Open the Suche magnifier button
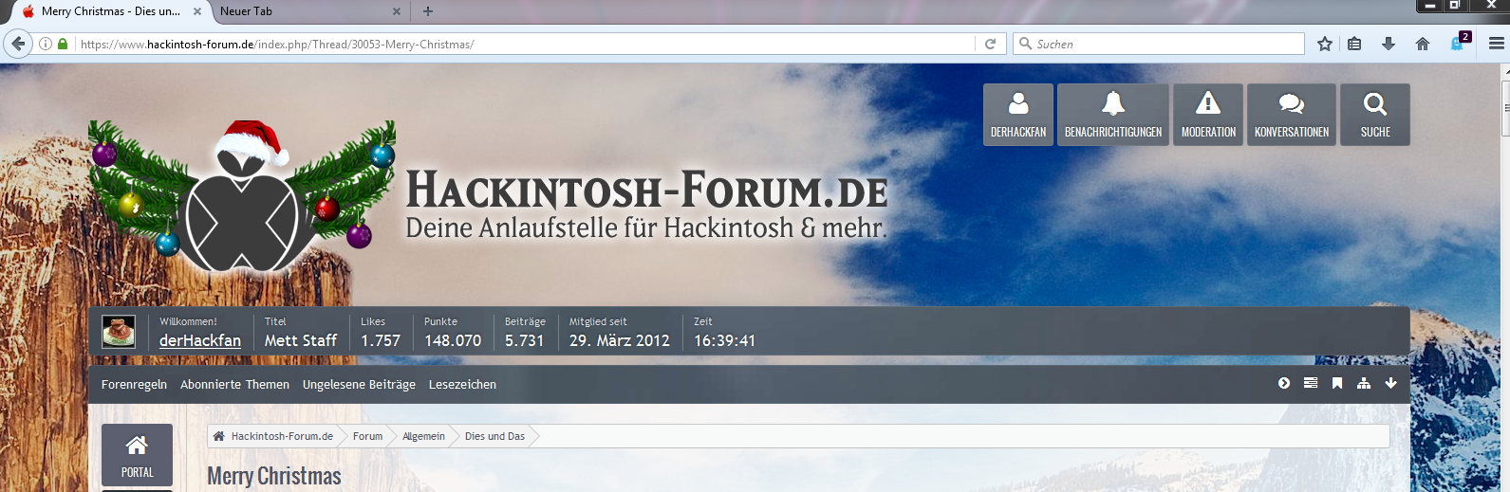The width and height of the screenshot is (1510, 492). click(1375, 115)
